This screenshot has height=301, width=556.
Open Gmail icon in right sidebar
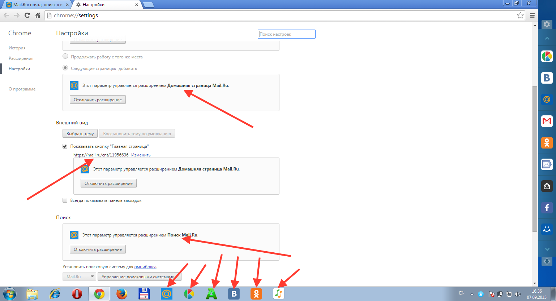pos(547,121)
